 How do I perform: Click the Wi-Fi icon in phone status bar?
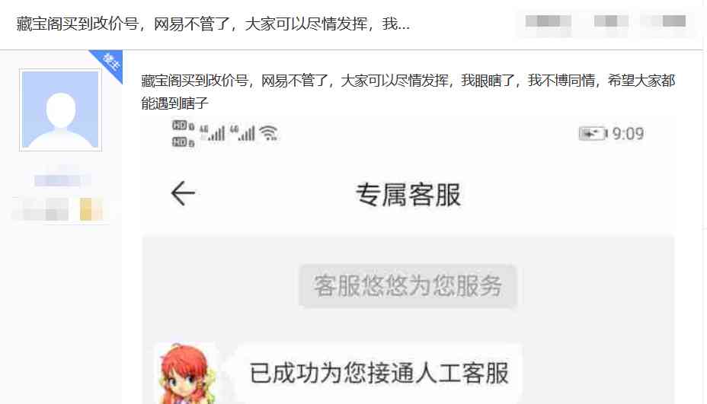[x=269, y=133]
